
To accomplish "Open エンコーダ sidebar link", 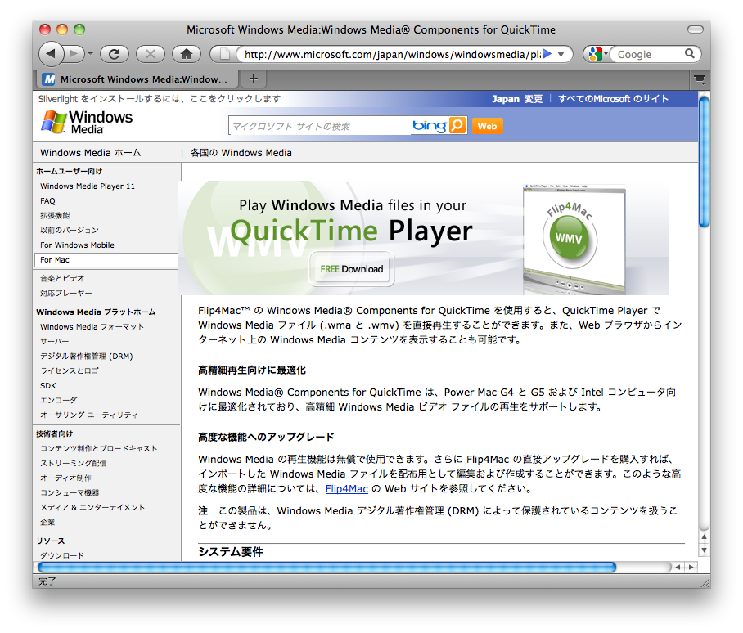I will coord(59,400).
